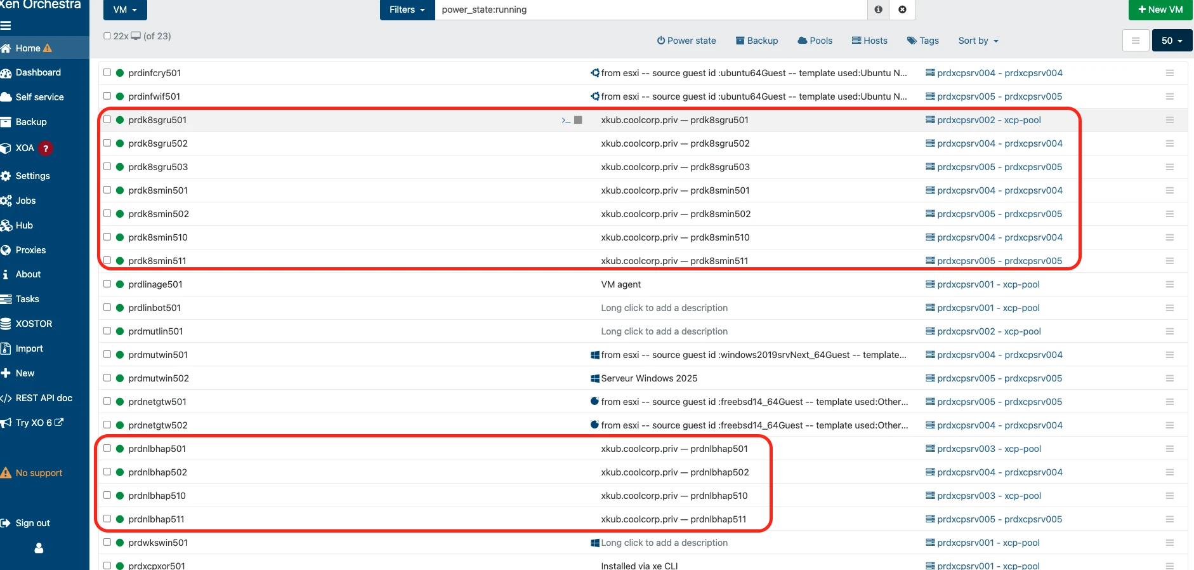
Task: Click the filter search input field
Action: pos(651,10)
